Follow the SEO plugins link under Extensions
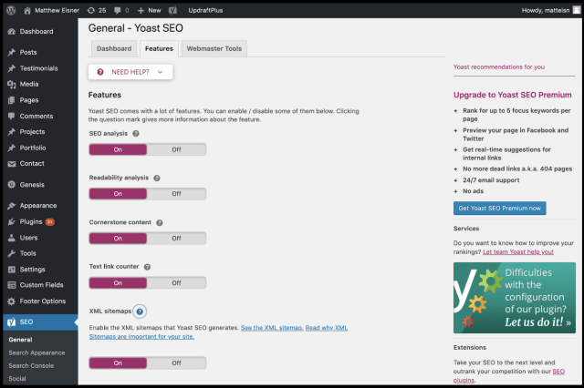This screenshot has height=388, width=584. click(509, 376)
